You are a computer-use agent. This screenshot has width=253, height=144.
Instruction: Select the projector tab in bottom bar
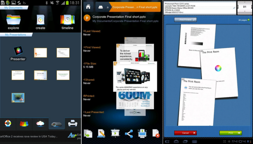click(57, 124)
